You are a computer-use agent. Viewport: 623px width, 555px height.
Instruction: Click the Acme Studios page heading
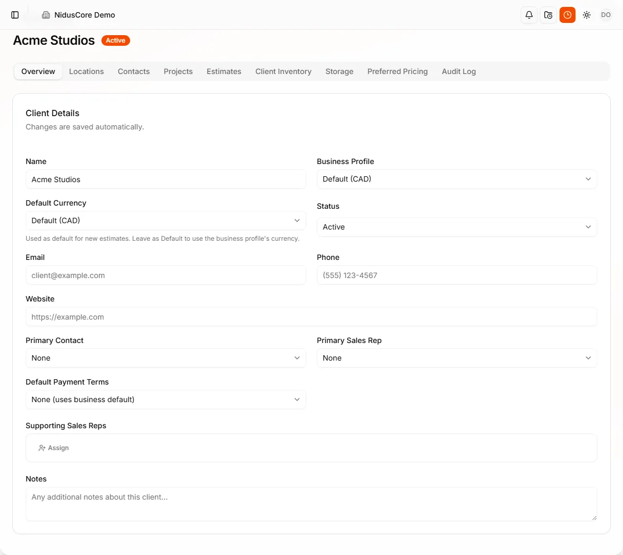[x=54, y=40]
